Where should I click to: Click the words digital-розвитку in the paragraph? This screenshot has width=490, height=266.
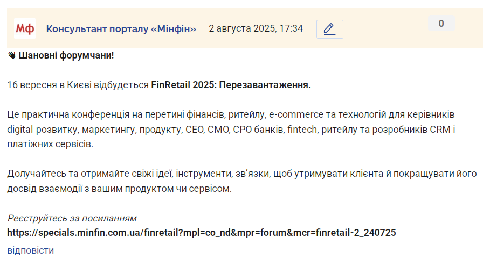pos(42,130)
